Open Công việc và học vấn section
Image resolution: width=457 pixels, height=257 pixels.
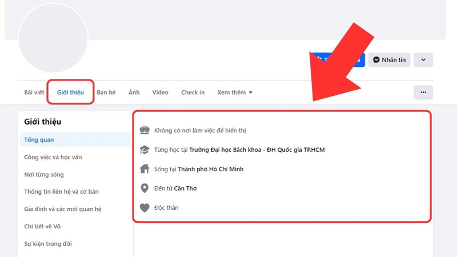coord(53,157)
